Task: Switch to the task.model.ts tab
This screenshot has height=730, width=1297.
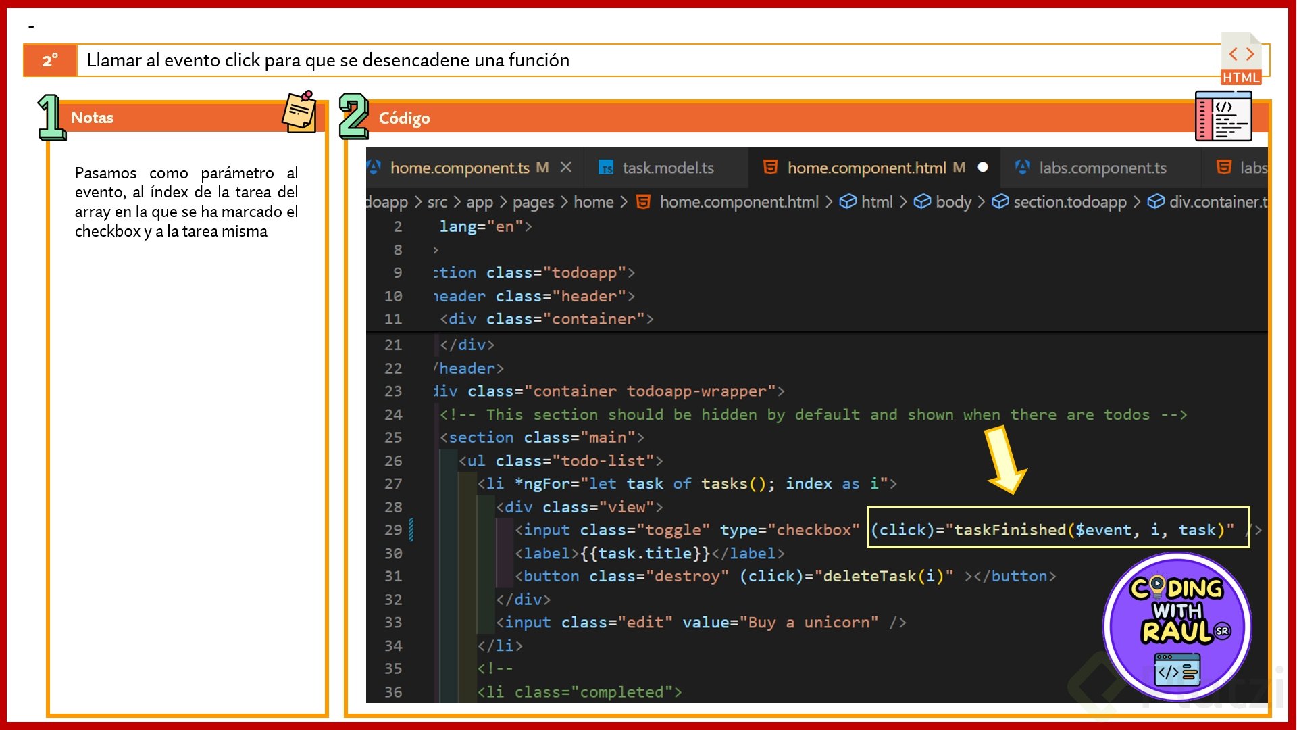Action: coord(667,168)
